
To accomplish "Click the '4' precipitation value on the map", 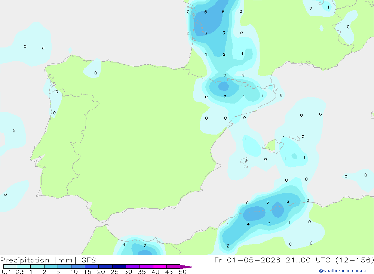I will point(248,224).
